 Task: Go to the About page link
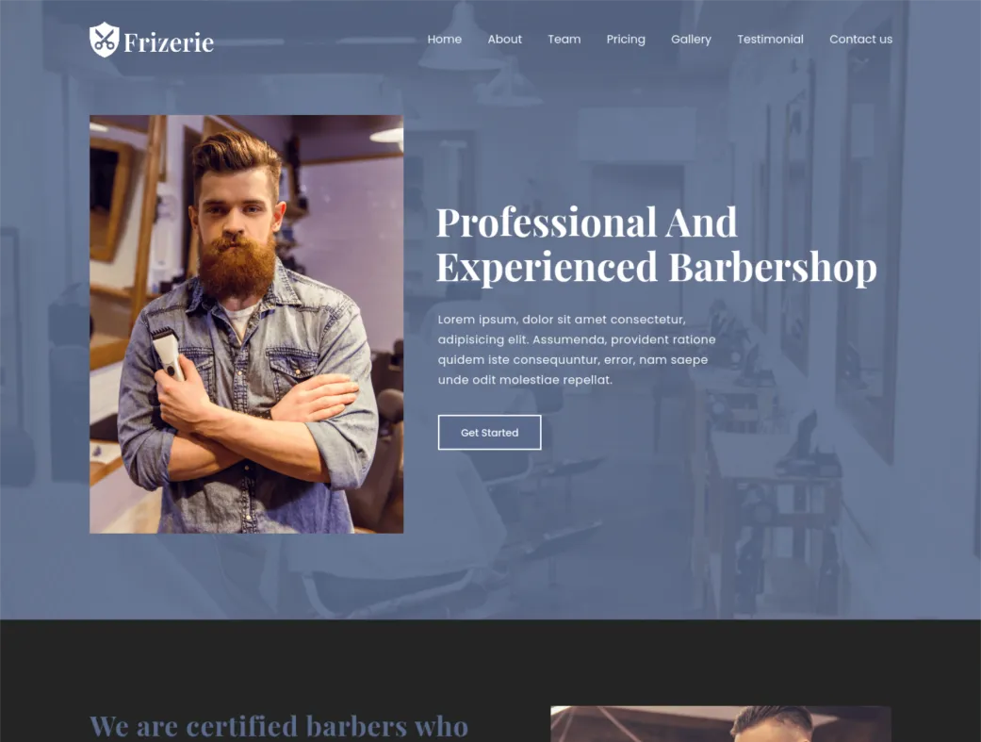click(504, 39)
